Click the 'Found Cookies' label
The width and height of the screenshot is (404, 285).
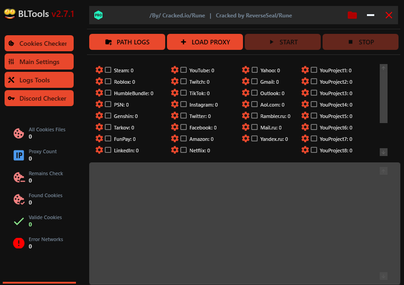45,195
